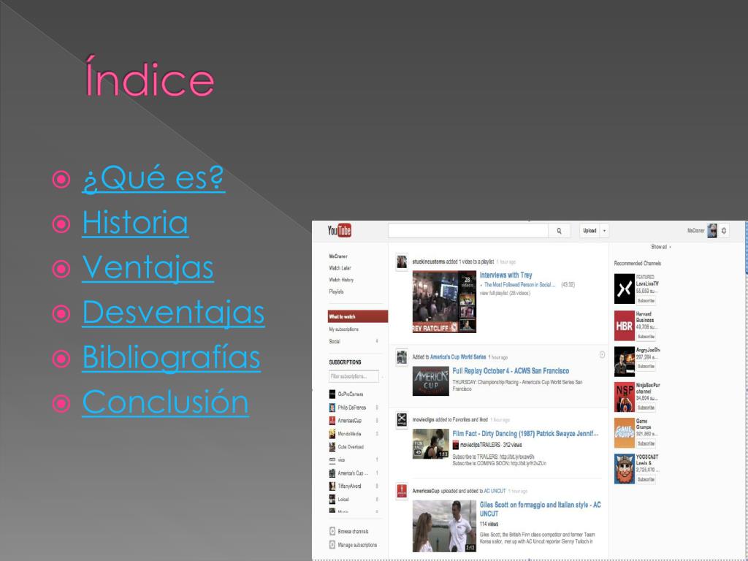This screenshot has width=748, height=561.
Task: Open the dropdown arrow beside Upload
Action: coord(604,230)
